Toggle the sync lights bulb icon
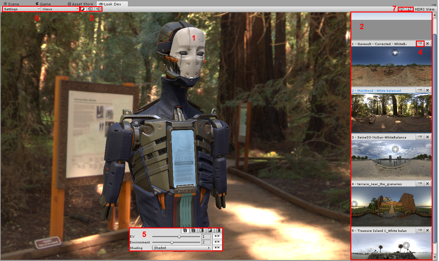Viewport: 439px width, 261px height. pyautogui.click(x=402, y=9)
